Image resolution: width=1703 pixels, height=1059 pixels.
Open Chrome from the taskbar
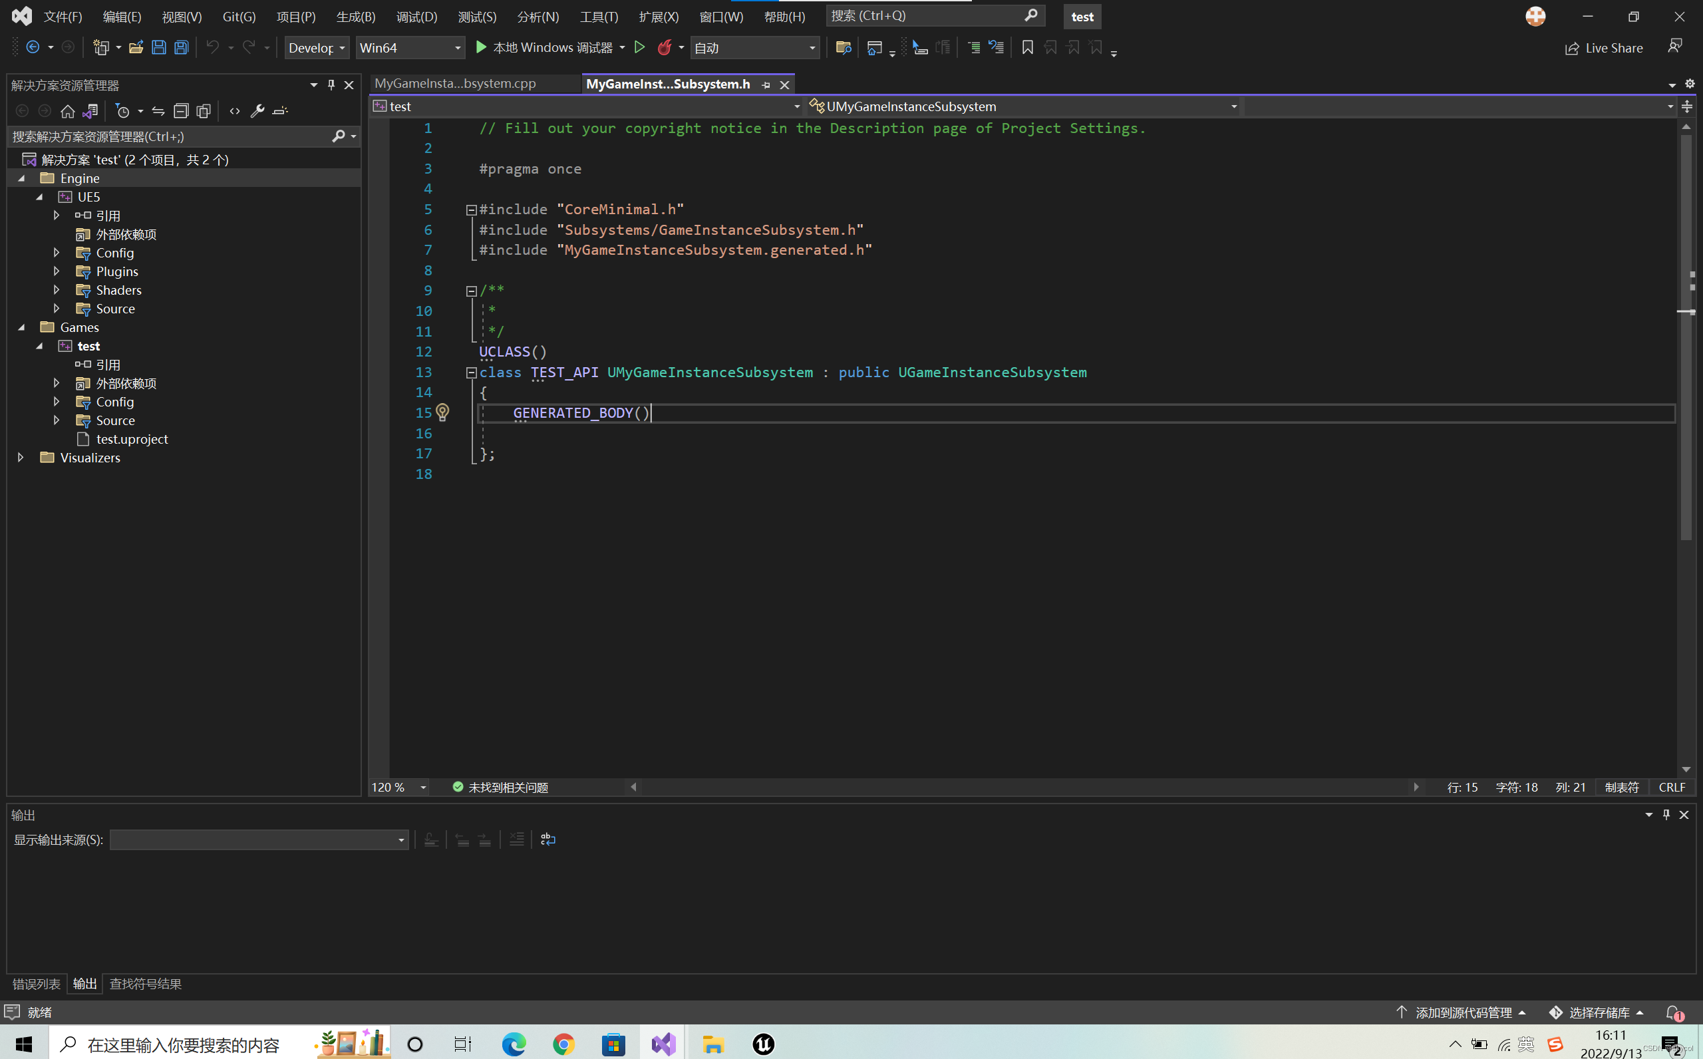(563, 1044)
